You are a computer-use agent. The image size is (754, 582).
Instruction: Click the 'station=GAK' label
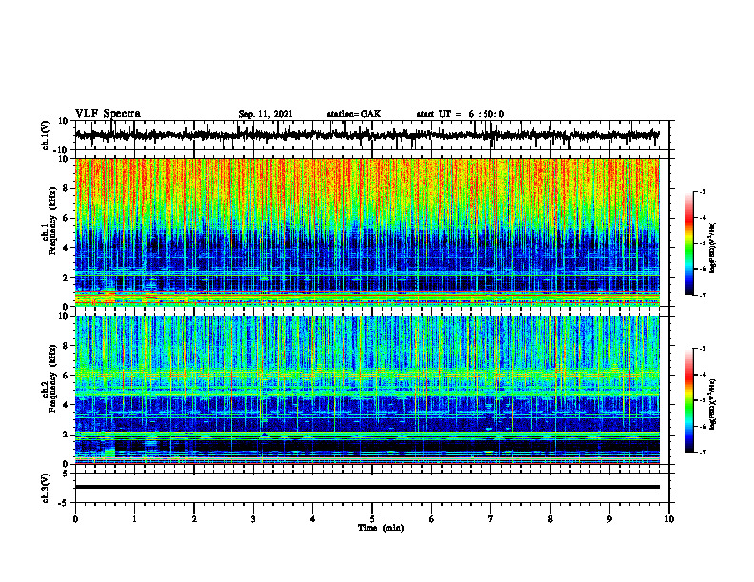click(x=354, y=114)
